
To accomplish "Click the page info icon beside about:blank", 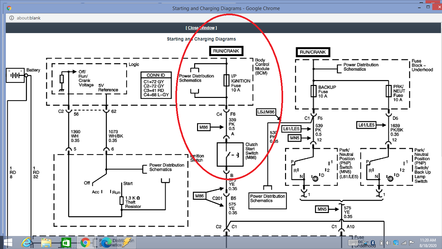I will (x=11, y=18).
